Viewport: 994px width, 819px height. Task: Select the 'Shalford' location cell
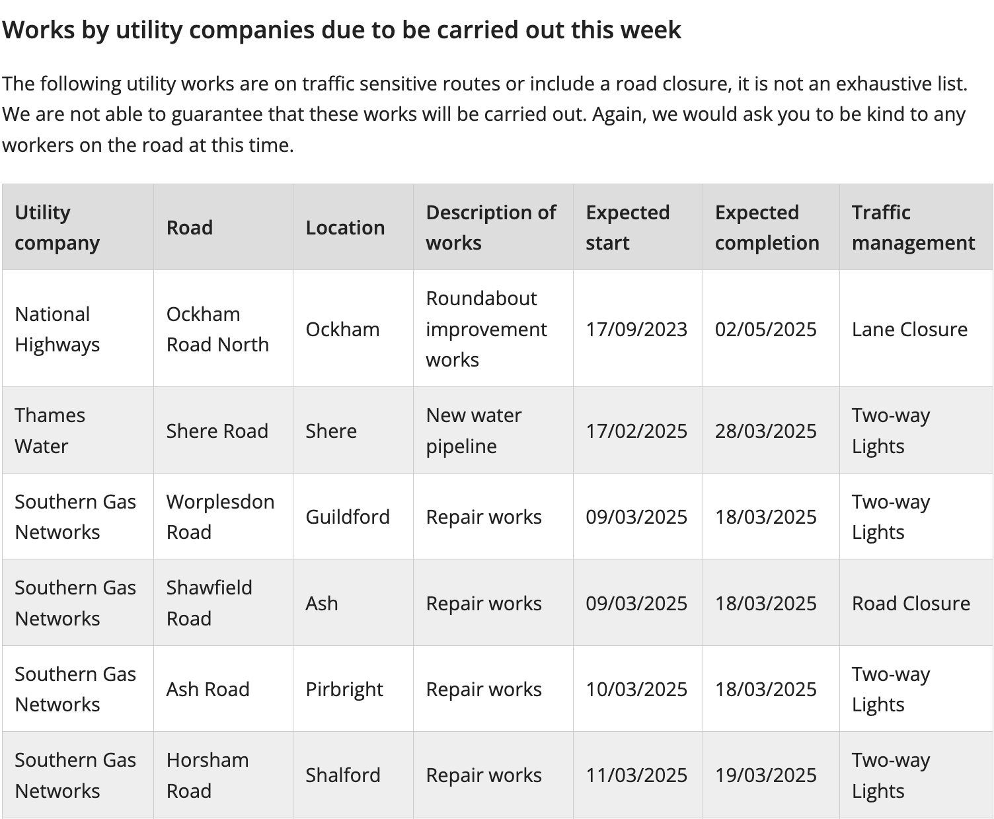pyautogui.click(x=353, y=775)
